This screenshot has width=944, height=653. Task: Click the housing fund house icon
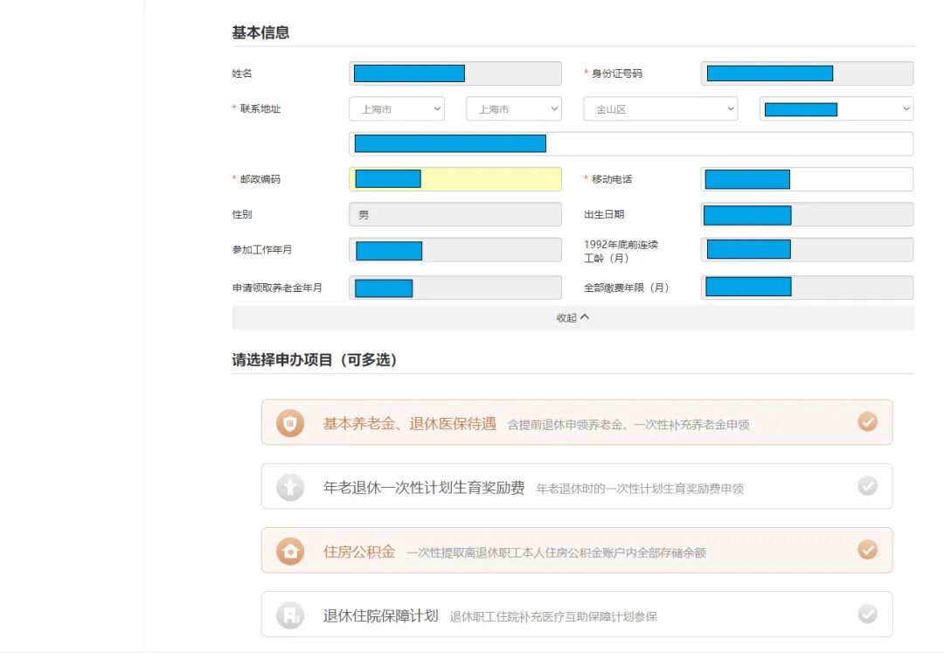point(290,551)
